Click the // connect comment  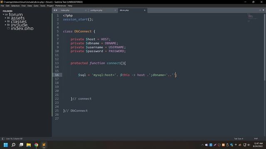click(82, 99)
